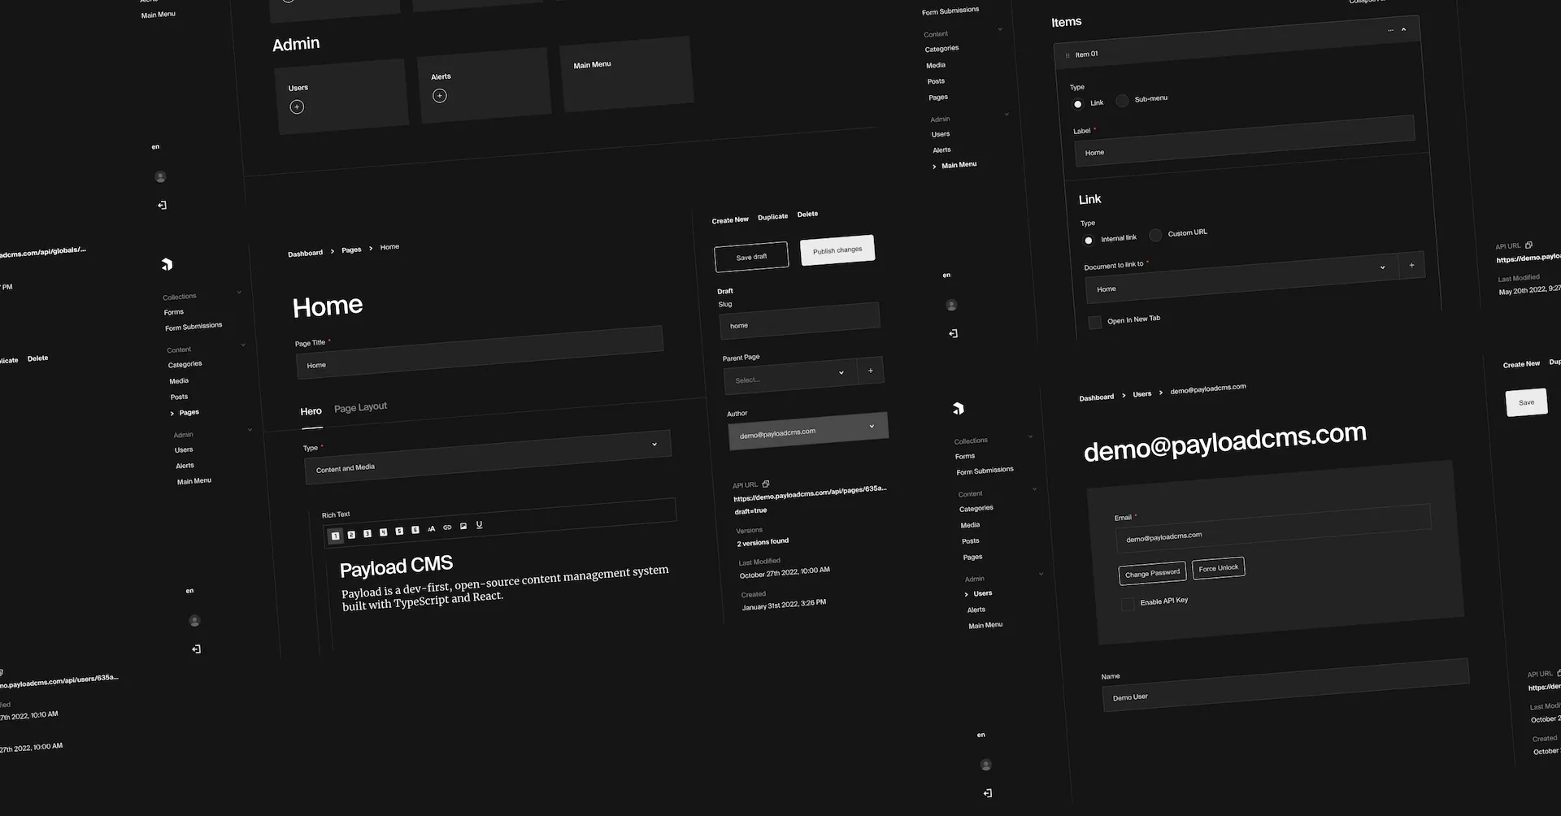The height and width of the screenshot is (816, 1561).
Task: Open the Parent Page select dropdown
Action: [790, 376]
